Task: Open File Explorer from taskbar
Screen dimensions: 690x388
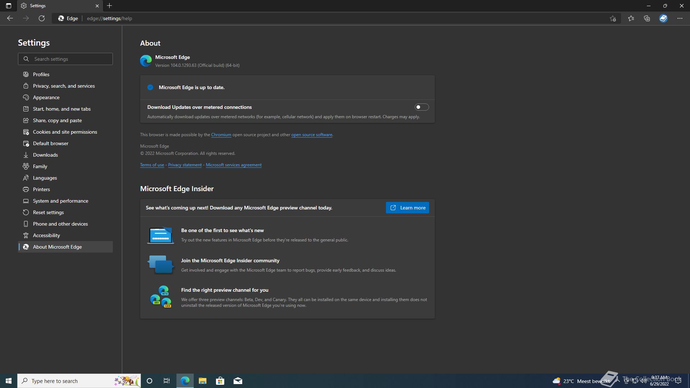Action: tap(203, 381)
